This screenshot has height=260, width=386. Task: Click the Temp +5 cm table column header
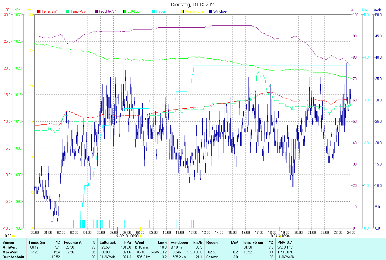coord(252,242)
